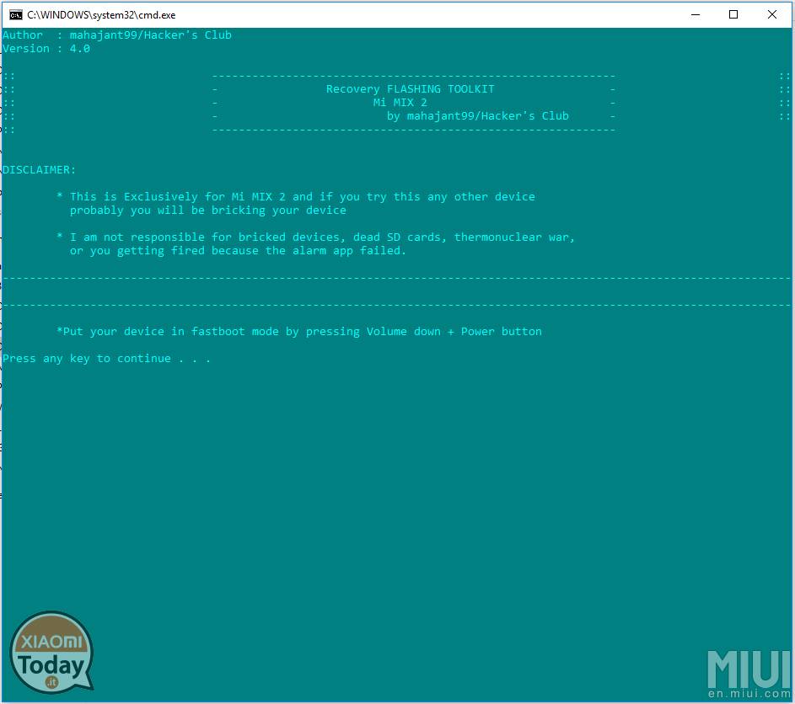Viewport: 795px width, 704px height.
Task: Select the 'Version : 4.0' line
Action: coord(46,49)
